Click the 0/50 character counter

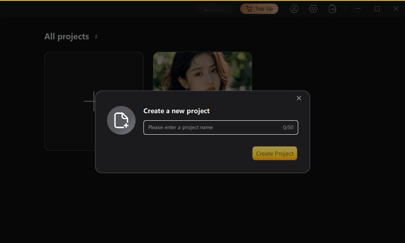[x=288, y=128]
